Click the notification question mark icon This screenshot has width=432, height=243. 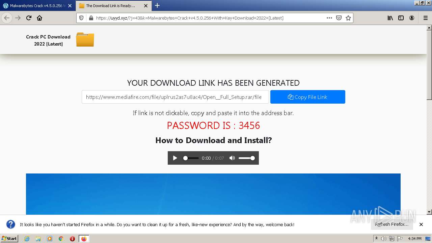pyautogui.click(x=11, y=224)
